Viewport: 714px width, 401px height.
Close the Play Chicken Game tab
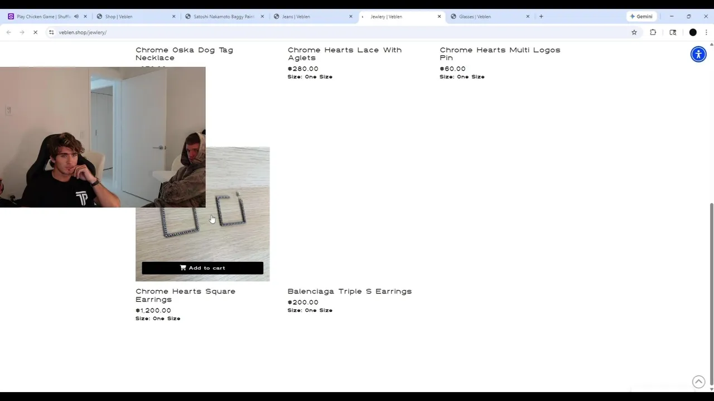pos(85,17)
